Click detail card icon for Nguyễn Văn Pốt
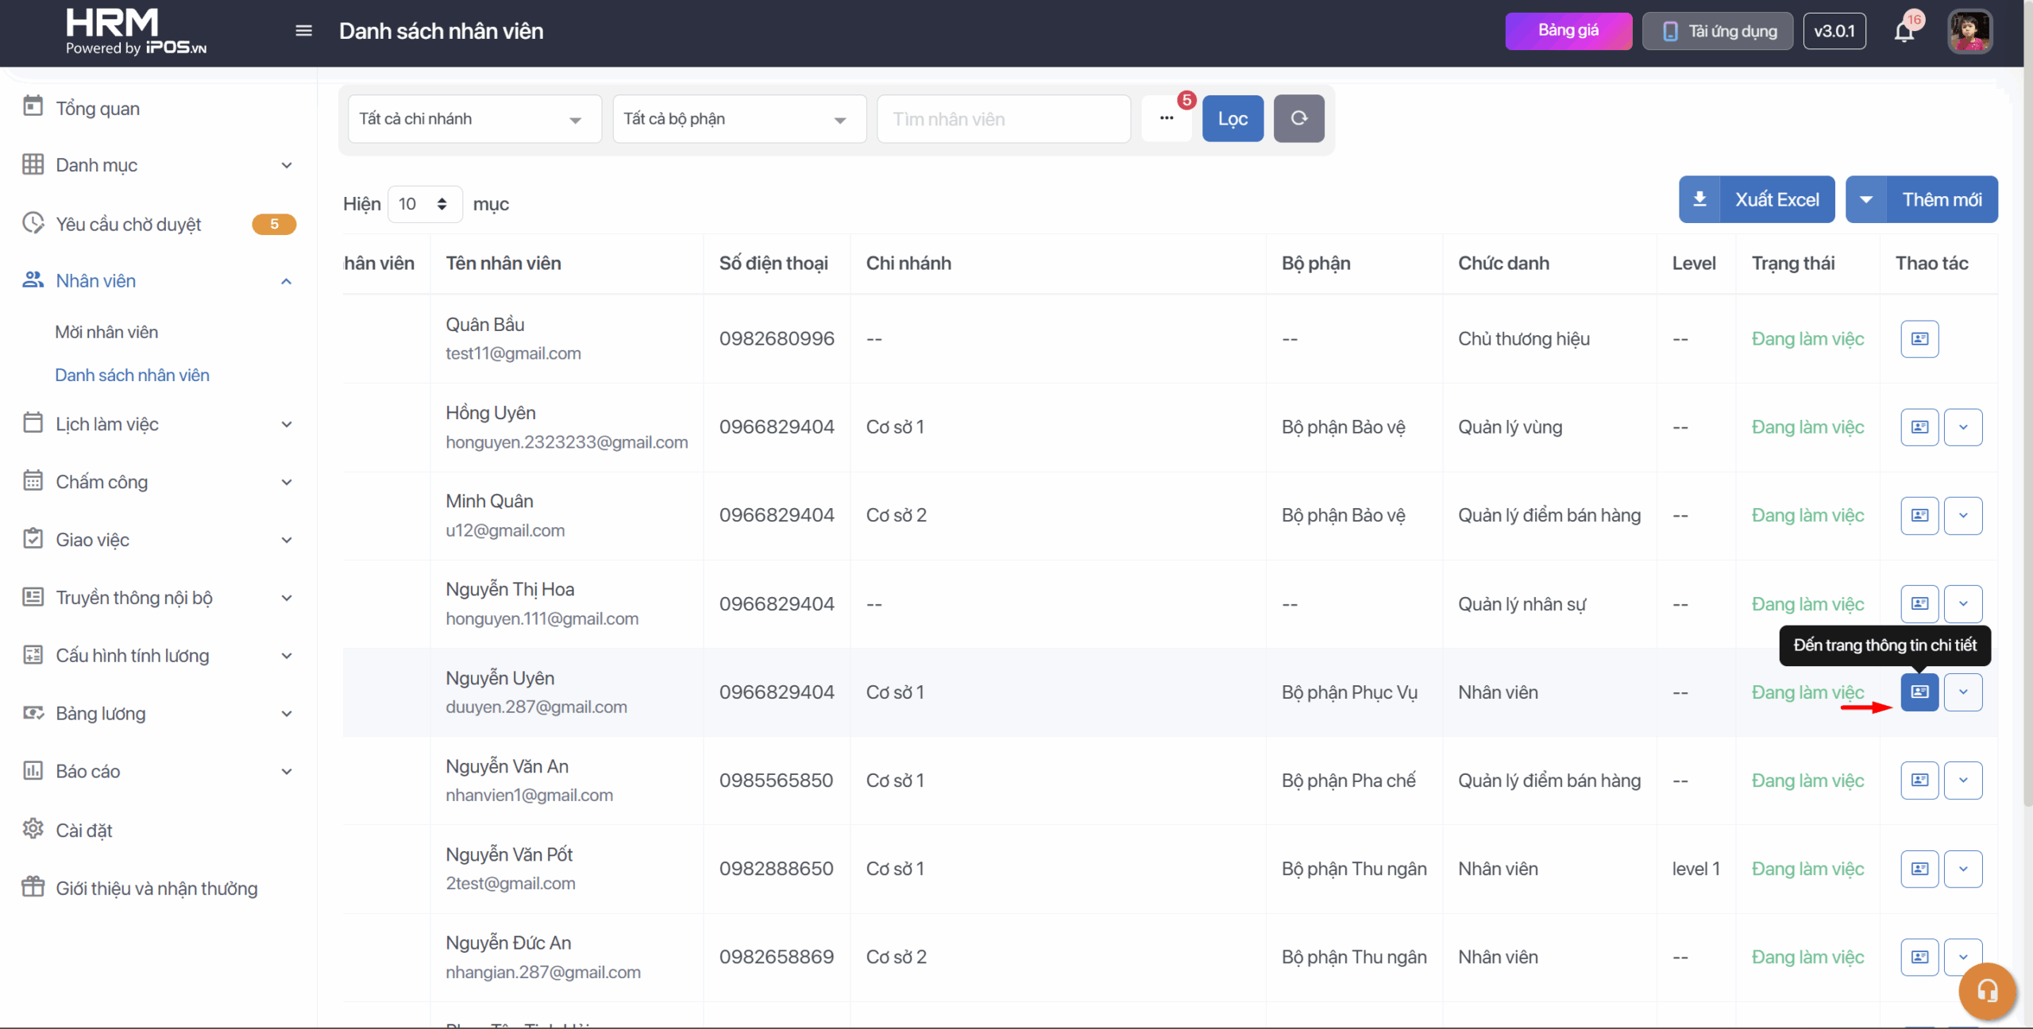The width and height of the screenshot is (2033, 1029). (x=1919, y=869)
